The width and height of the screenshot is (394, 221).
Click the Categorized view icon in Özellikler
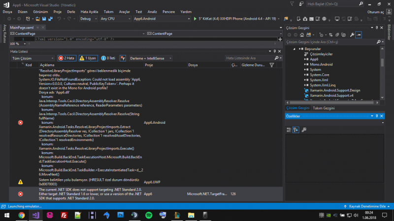point(289,130)
